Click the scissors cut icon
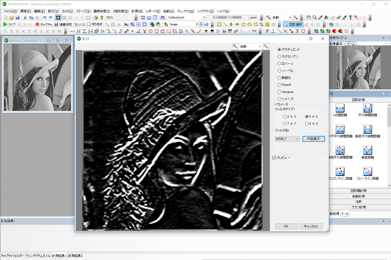 click(25, 17)
